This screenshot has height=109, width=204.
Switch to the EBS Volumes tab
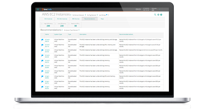point(75,19)
